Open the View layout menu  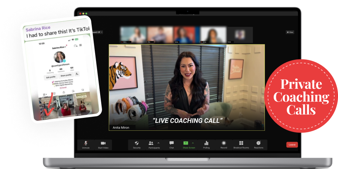coord(290,32)
